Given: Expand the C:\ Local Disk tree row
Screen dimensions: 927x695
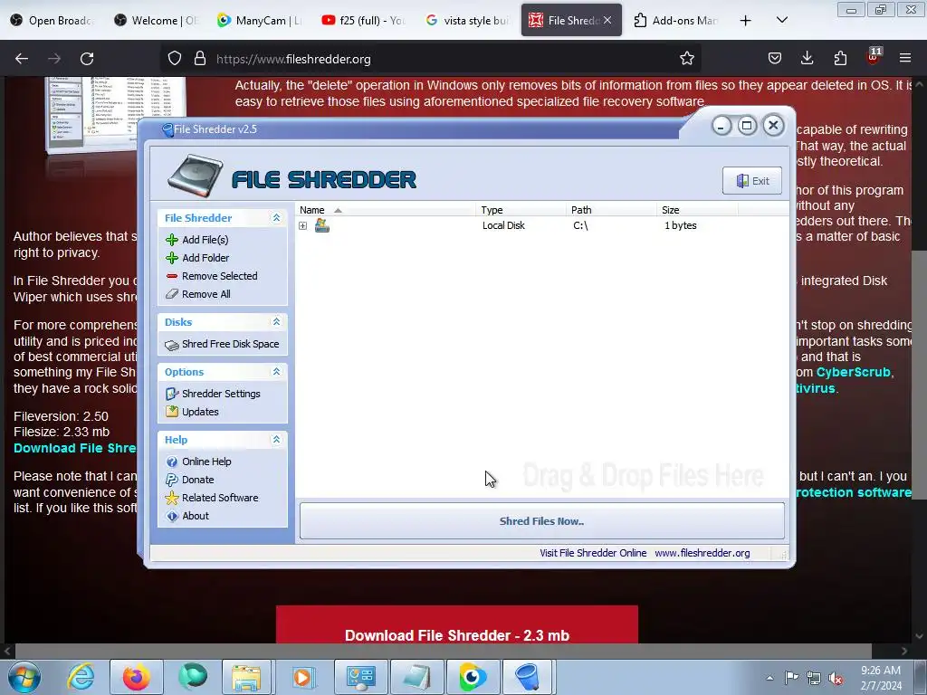Looking at the screenshot, I should 302,225.
